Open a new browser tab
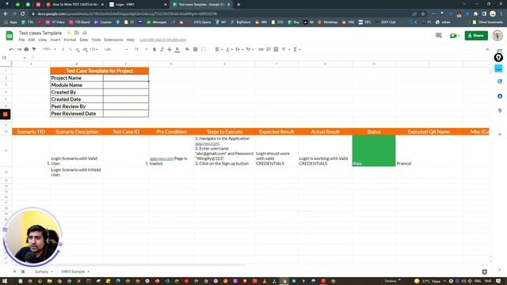Viewport: 507px width, 285px height. coord(238,5)
